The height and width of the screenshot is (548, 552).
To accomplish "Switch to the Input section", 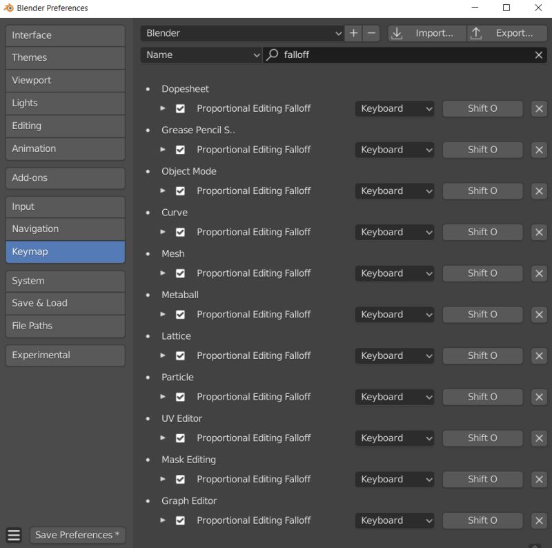I will 65,206.
